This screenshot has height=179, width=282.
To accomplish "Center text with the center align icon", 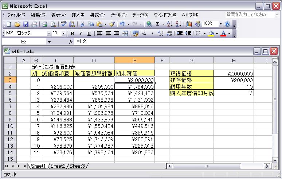I will pyautogui.click(x=108, y=34).
